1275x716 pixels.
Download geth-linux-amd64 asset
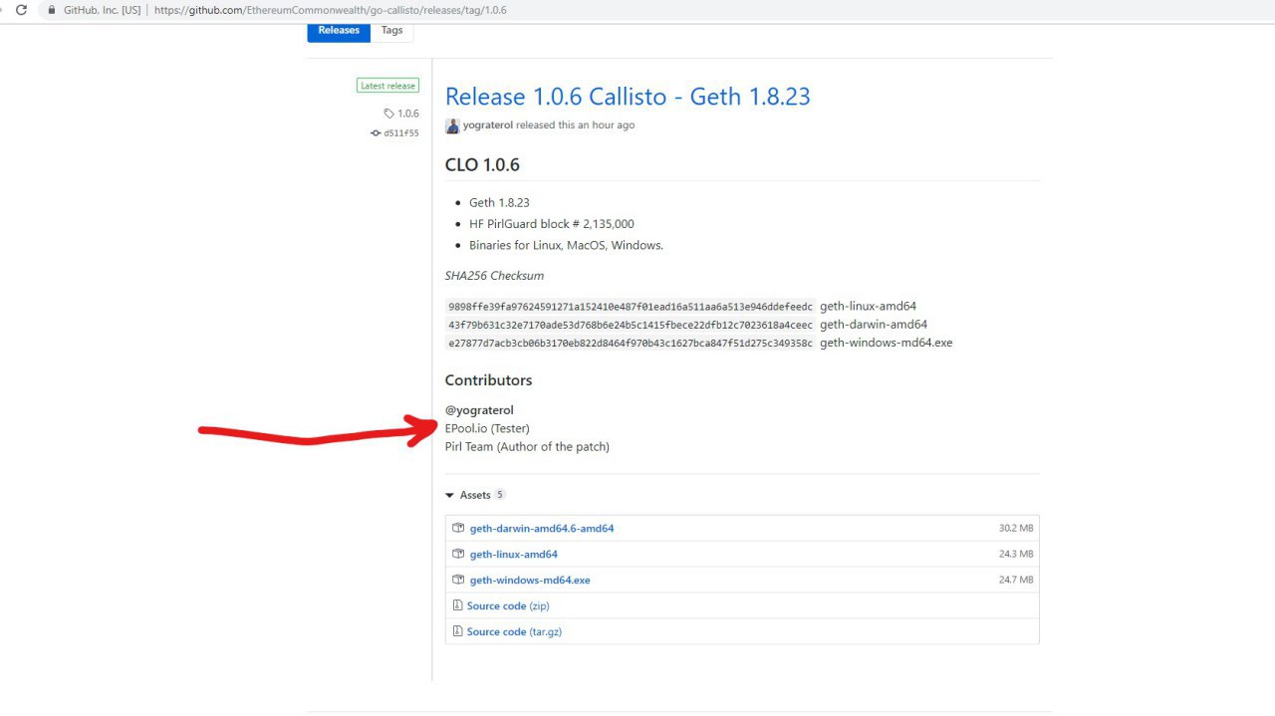pyautogui.click(x=514, y=555)
